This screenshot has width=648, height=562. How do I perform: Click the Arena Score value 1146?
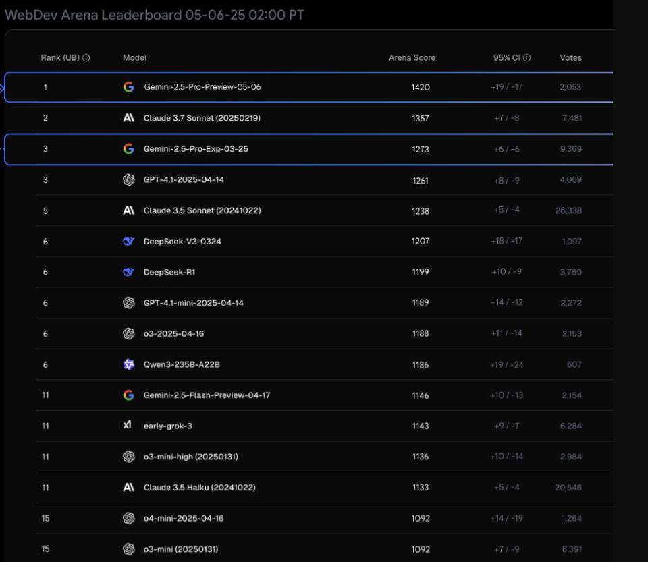point(421,395)
